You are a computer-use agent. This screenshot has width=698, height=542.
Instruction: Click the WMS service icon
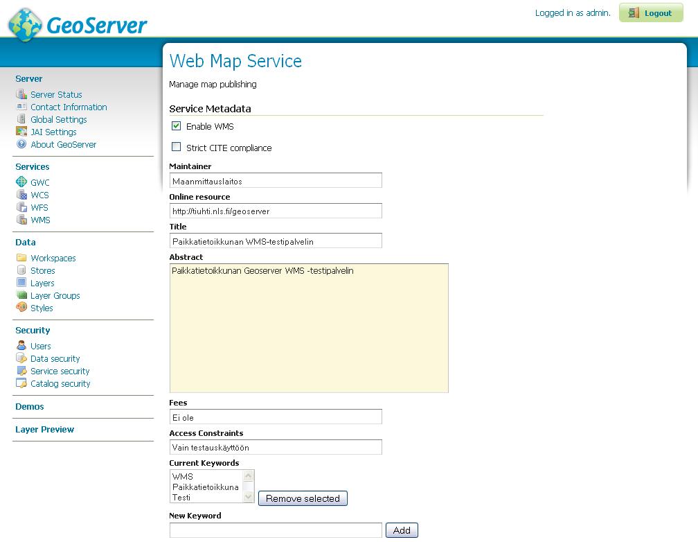click(21, 219)
